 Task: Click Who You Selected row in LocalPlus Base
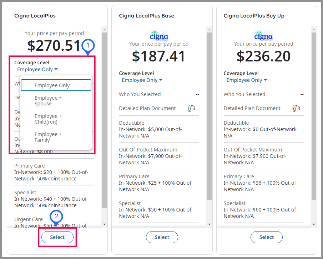coord(159,94)
